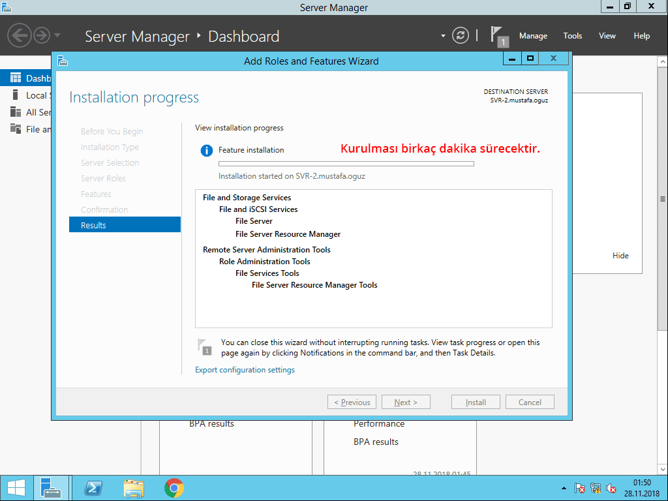
Task: Click the Hide link in the notification pane
Action: tap(620, 255)
